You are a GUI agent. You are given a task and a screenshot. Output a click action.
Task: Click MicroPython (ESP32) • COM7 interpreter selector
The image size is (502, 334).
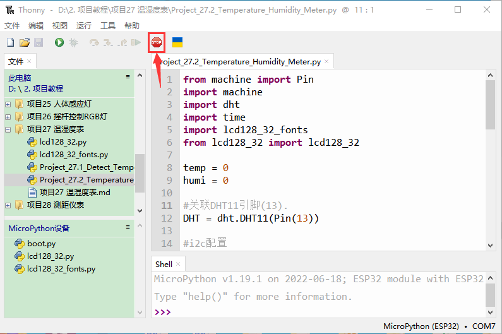(x=439, y=327)
